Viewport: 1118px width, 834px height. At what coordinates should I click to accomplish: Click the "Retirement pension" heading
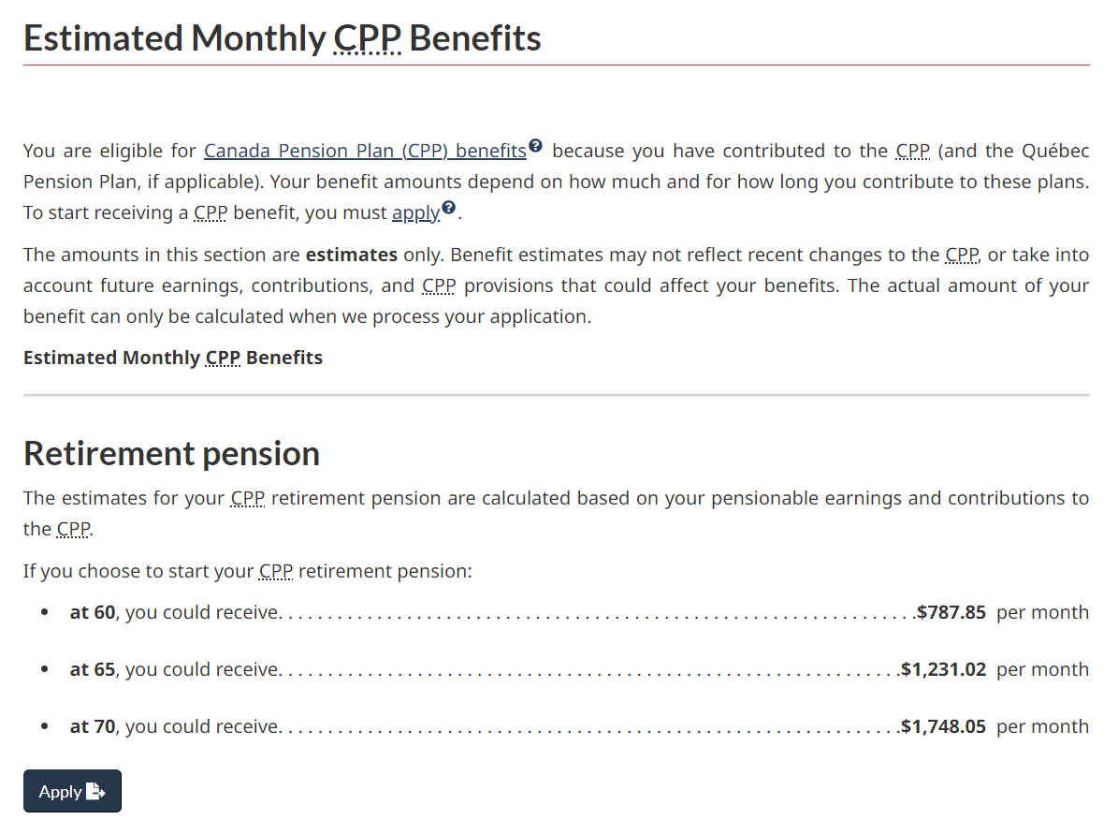pyautogui.click(x=171, y=453)
